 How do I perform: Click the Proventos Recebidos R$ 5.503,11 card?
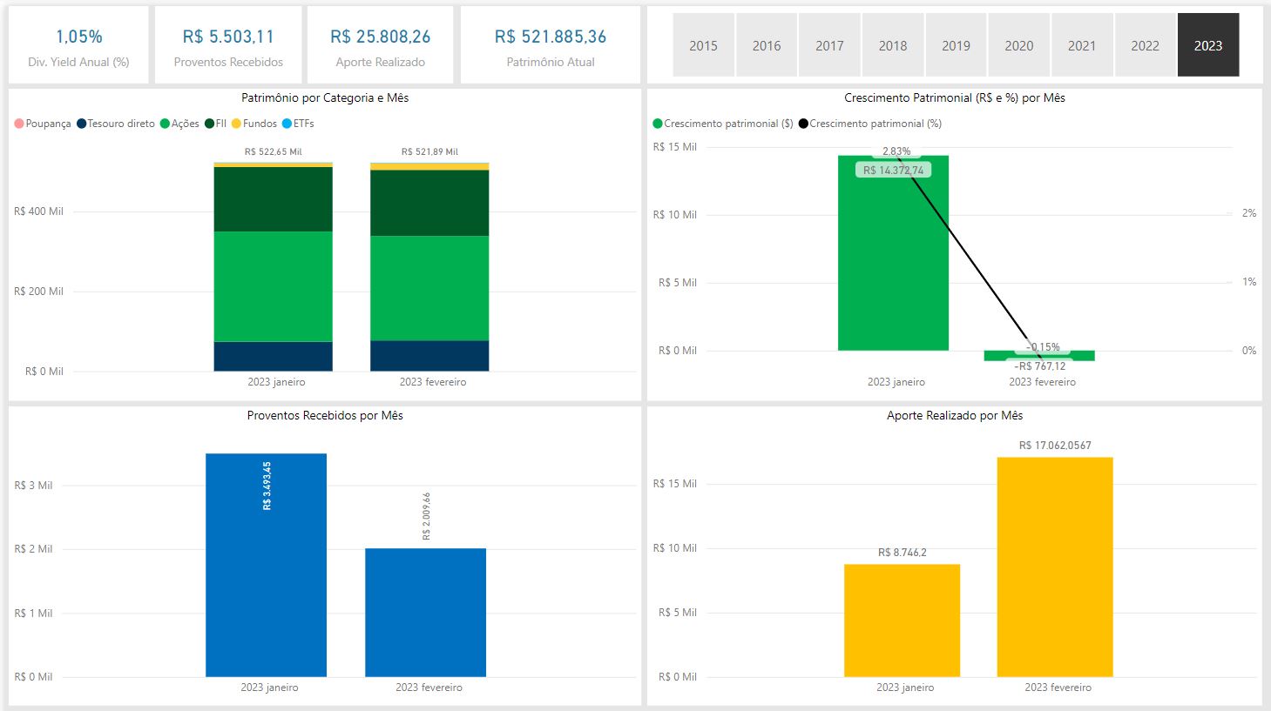[x=228, y=45]
